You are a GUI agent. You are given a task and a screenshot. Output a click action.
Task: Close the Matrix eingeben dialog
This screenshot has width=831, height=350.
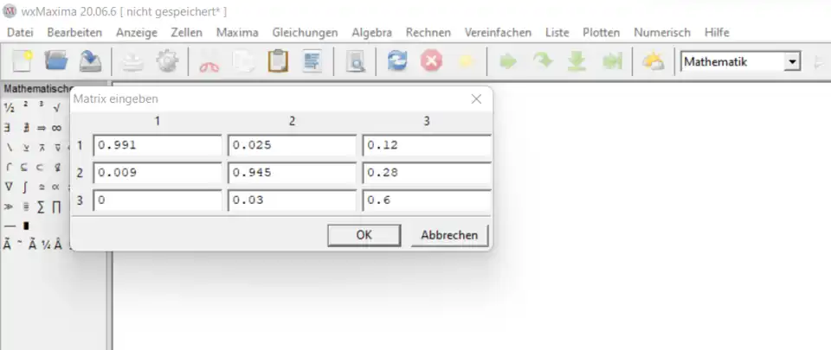coord(476,99)
